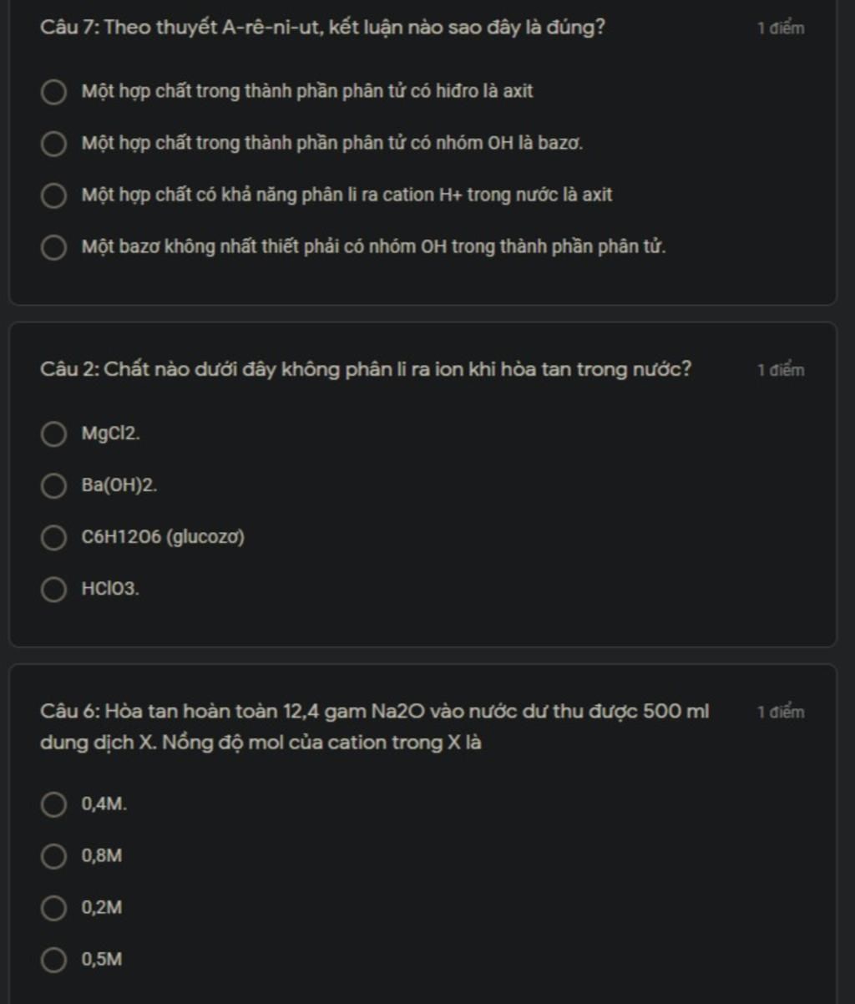The height and width of the screenshot is (1004, 855).
Task: Select Ba(OH)2 as the answer
Action: coord(53,486)
